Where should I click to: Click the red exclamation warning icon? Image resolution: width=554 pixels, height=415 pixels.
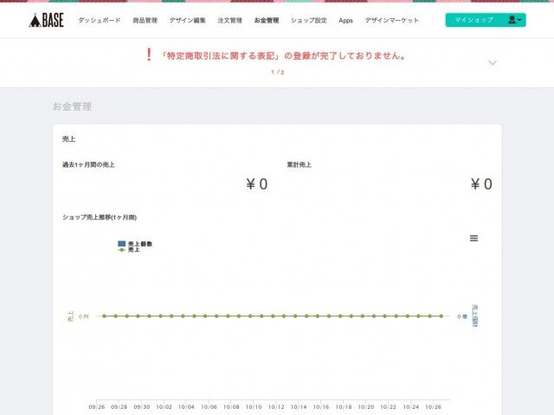click(149, 54)
